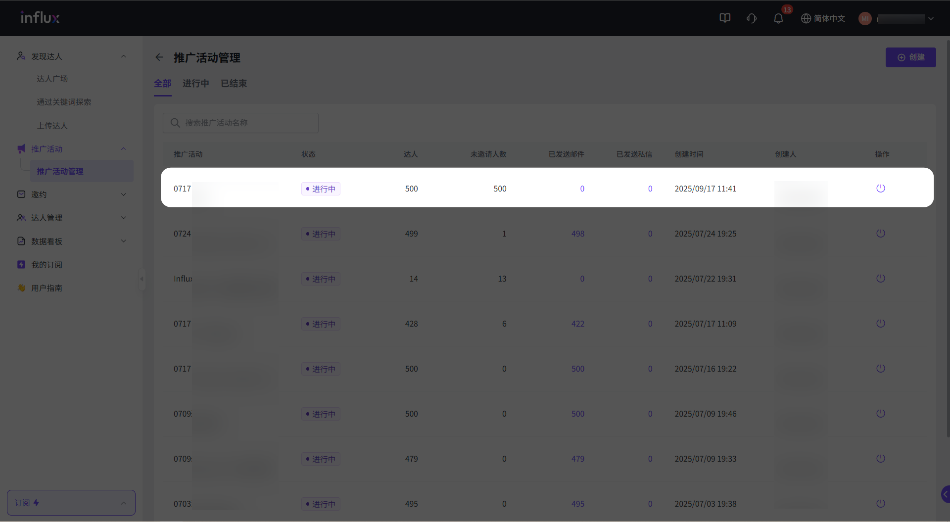Open the documentation book icon

pyautogui.click(x=725, y=18)
